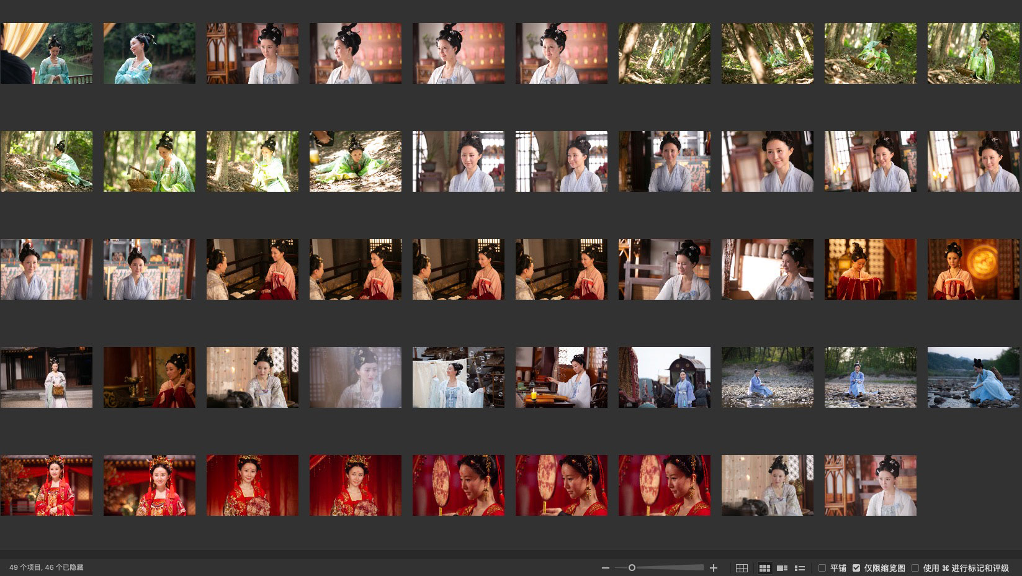Select the last thumbnail in the grid
This screenshot has height=576, width=1022.
[x=871, y=485]
